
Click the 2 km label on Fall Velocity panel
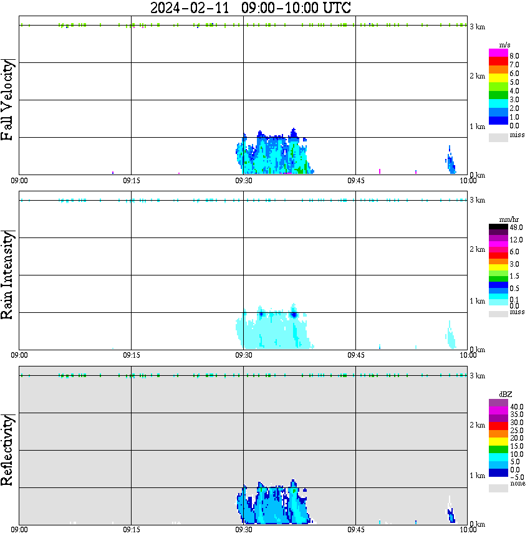click(x=477, y=76)
